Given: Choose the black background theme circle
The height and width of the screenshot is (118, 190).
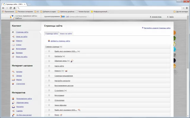Looking at the screenshot, I should (175, 60).
